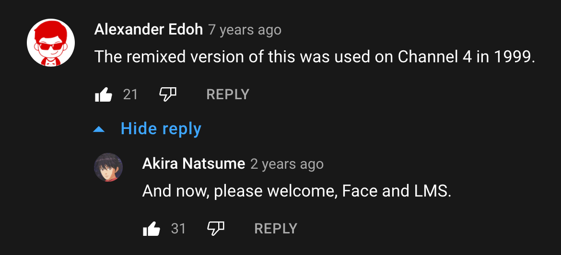Click the 2 years ago timestamp
The height and width of the screenshot is (255, 561).
(287, 164)
